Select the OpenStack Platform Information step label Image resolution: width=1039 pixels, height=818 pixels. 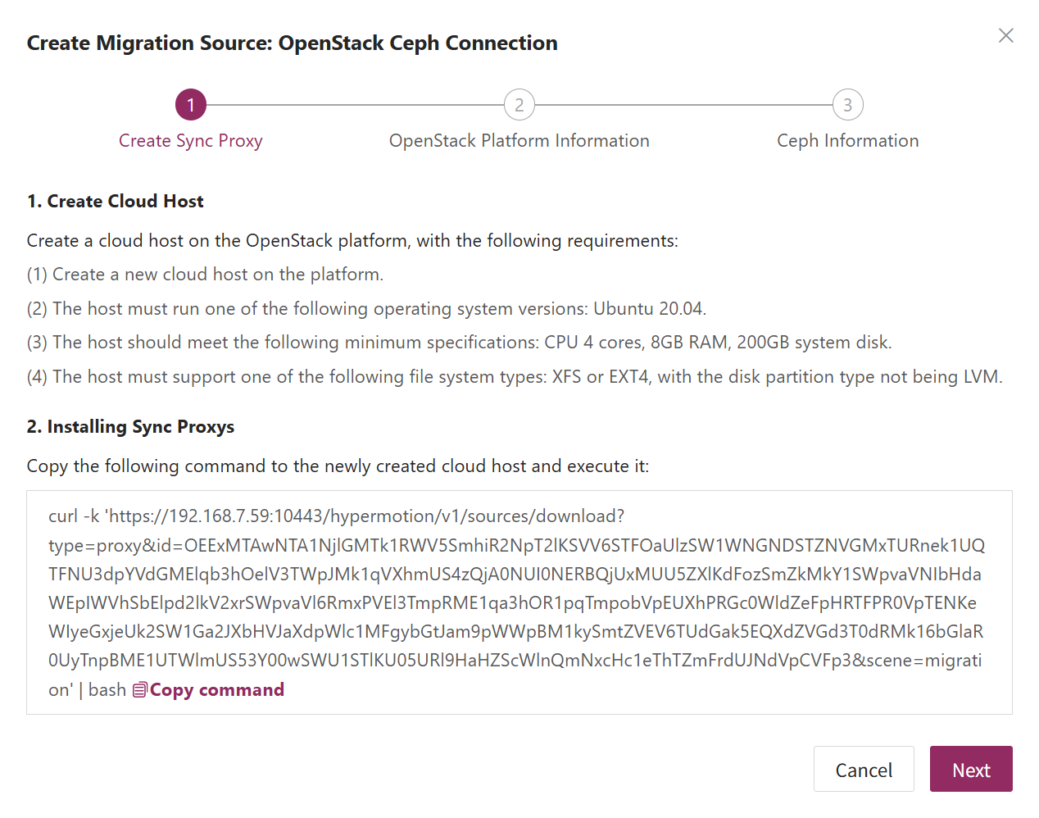(x=519, y=141)
